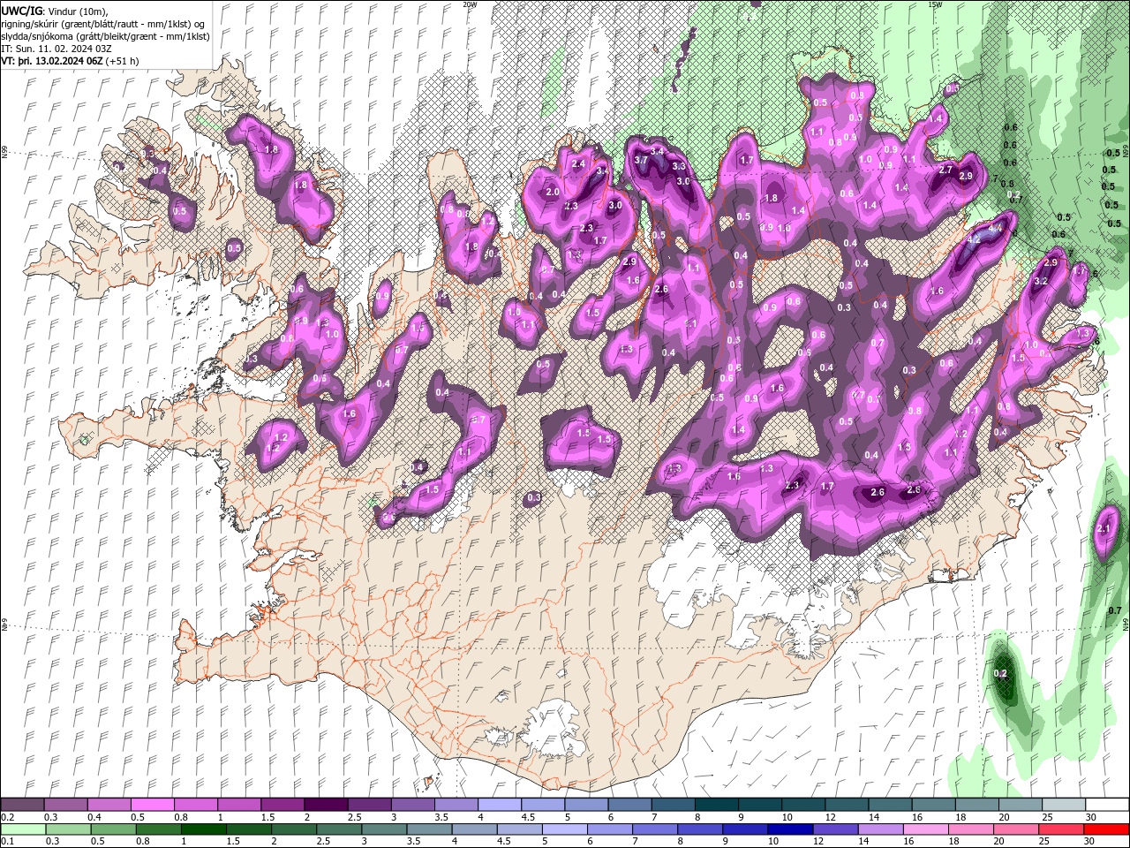This screenshot has height=848, width=1130.
Task: Click the '0.1' label under the lower legend
Action: (x=6, y=842)
